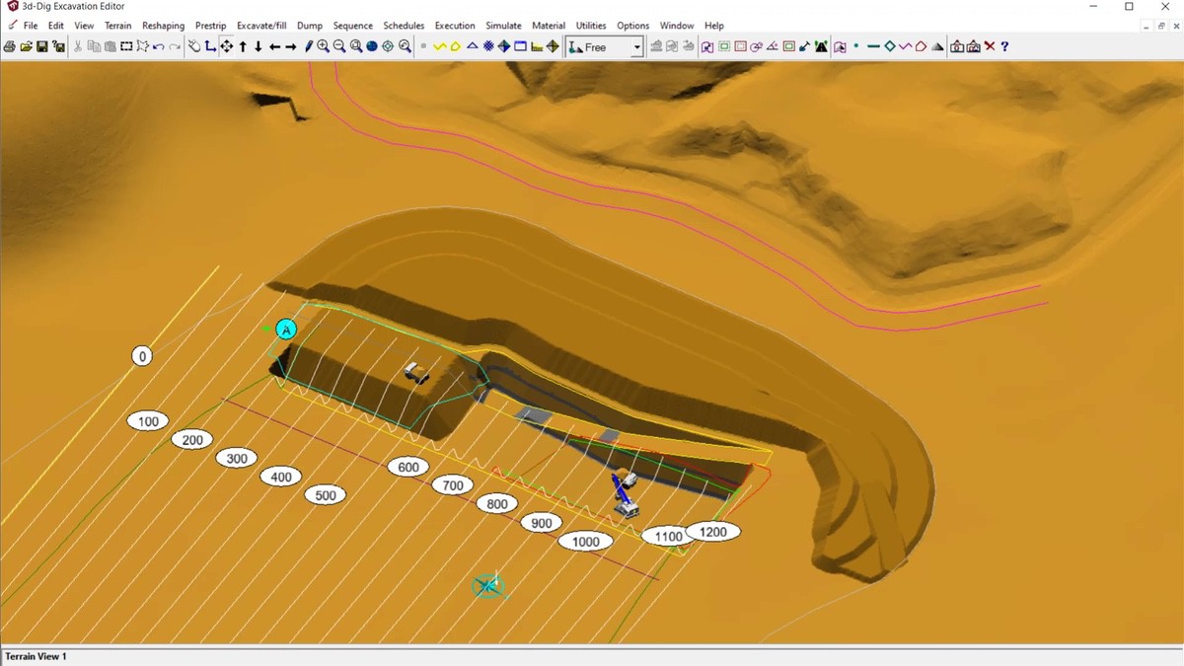The image size is (1184, 666).
Task: Click the polygon selection icon
Action: (143, 46)
